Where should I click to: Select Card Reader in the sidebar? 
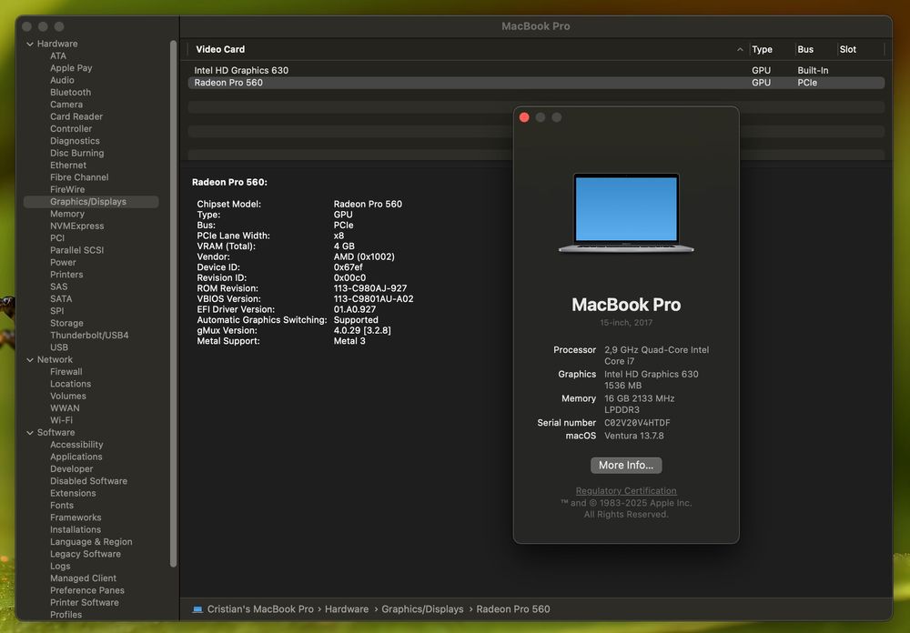76,116
